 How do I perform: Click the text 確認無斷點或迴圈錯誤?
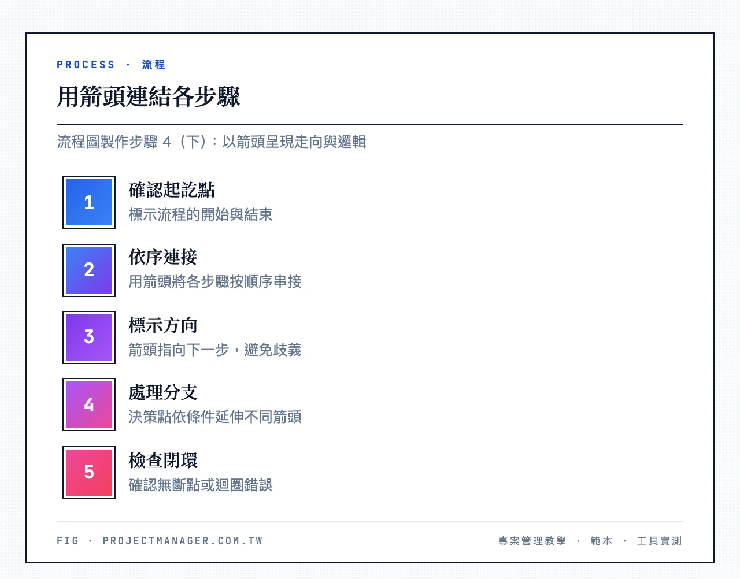[201, 485]
